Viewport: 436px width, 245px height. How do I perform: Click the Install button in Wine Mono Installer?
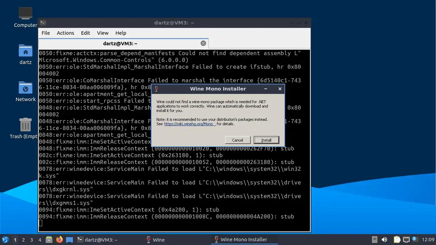click(x=266, y=140)
